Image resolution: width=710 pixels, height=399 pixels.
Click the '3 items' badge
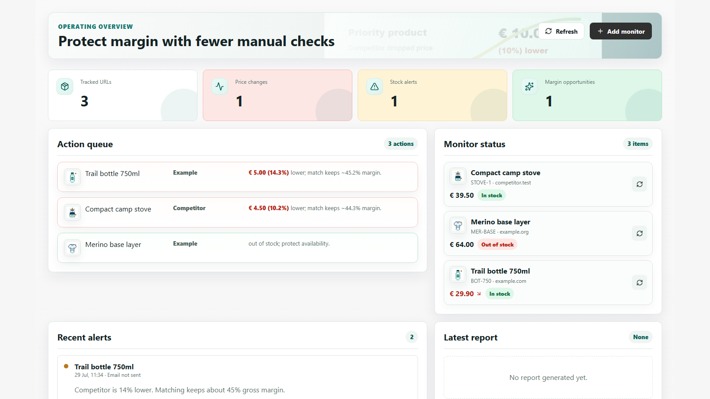[x=638, y=144]
